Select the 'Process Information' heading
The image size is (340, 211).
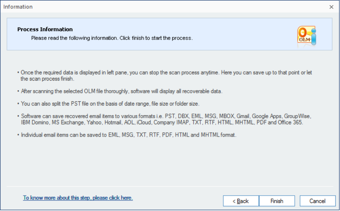tap(45, 29)
